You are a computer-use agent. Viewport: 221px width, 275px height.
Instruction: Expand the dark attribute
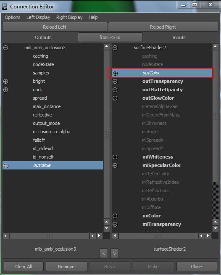tap(6, 90)
